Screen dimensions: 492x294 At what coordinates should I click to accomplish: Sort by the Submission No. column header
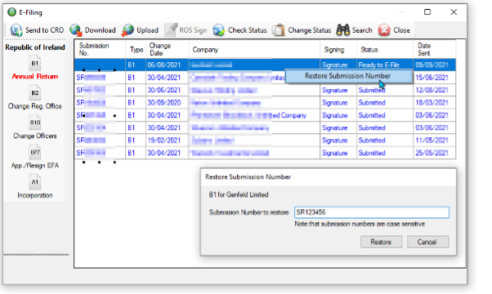click(100, 49)
